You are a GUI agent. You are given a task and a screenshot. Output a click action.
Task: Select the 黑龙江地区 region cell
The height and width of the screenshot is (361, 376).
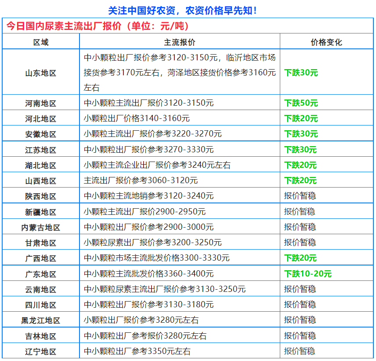point(41,320)
